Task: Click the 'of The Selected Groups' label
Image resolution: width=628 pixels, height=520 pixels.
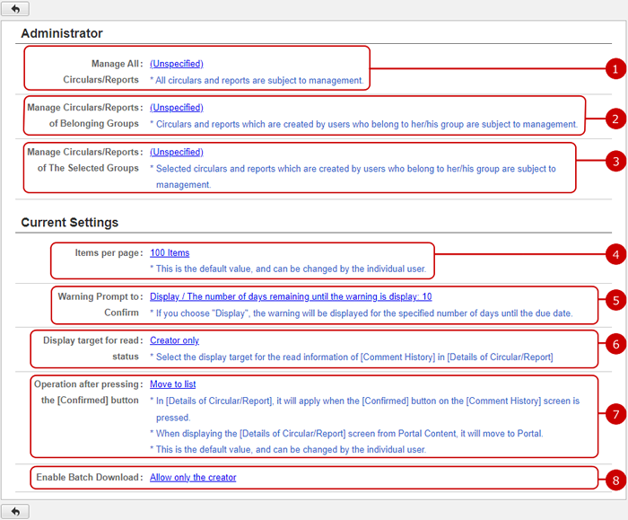Action: (x=88, y=168)
